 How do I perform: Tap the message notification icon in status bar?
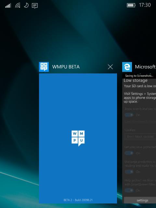35,6
